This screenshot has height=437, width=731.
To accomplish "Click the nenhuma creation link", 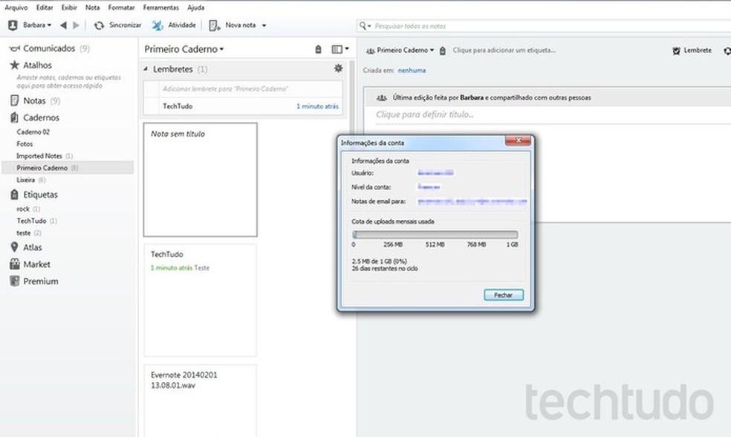I will pos(412,71).
